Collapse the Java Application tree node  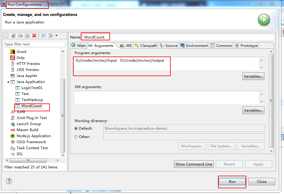click(x=8, y=82)
